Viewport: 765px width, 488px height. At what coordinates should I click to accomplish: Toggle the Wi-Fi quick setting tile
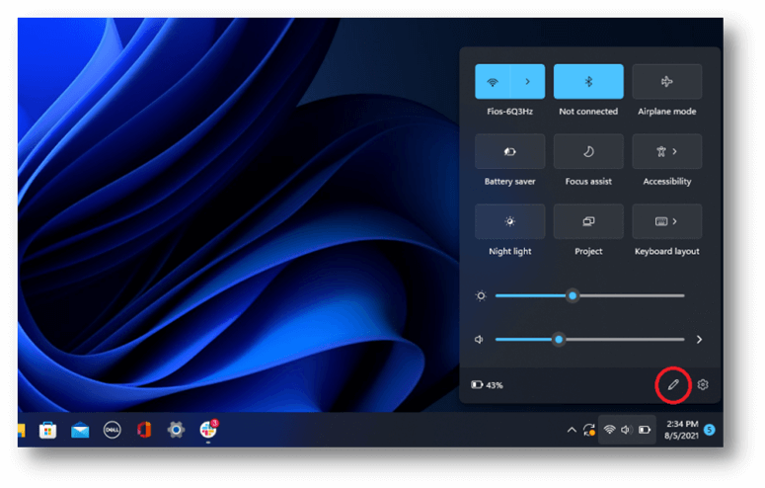pos(493,82)
